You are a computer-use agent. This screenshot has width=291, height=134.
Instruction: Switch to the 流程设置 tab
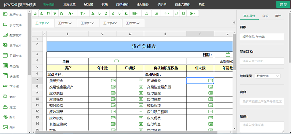coord(69,5)
